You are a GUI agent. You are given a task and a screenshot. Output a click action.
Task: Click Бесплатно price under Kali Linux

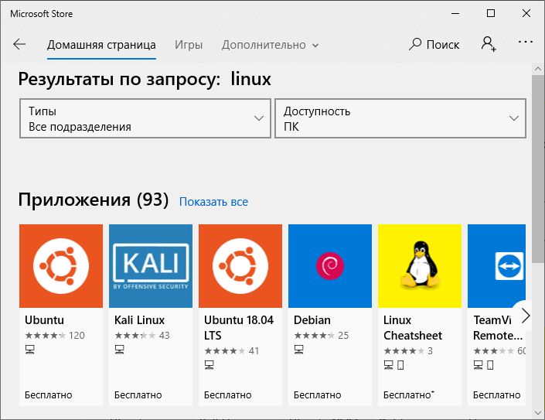click(x=138, y=395)
